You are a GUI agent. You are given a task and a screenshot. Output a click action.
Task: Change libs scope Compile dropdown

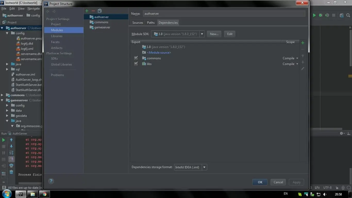290,64
